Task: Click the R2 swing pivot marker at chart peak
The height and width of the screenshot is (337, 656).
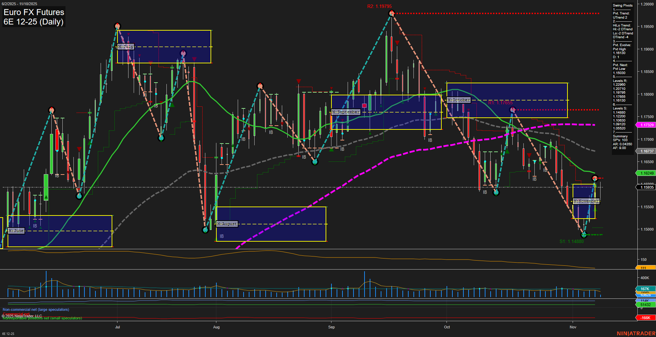Action: click(391, 13)
